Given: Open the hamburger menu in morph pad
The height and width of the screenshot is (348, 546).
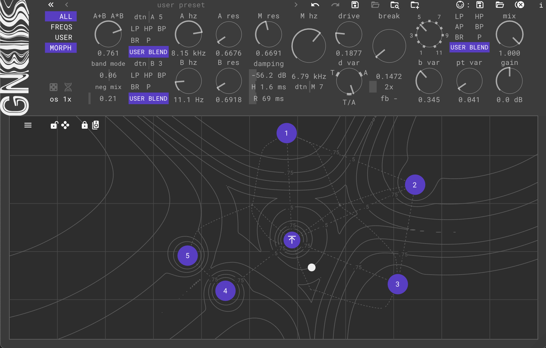Looking at the screenshot, I should [x=28, y=125].
